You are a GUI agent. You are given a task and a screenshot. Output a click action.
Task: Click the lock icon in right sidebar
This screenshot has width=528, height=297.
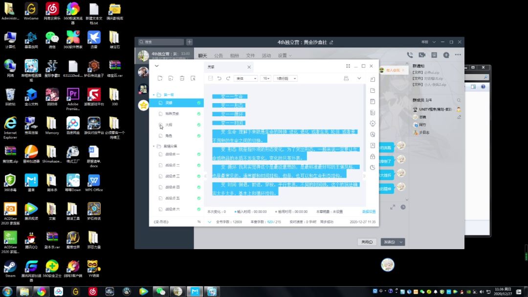click(373, 156)
